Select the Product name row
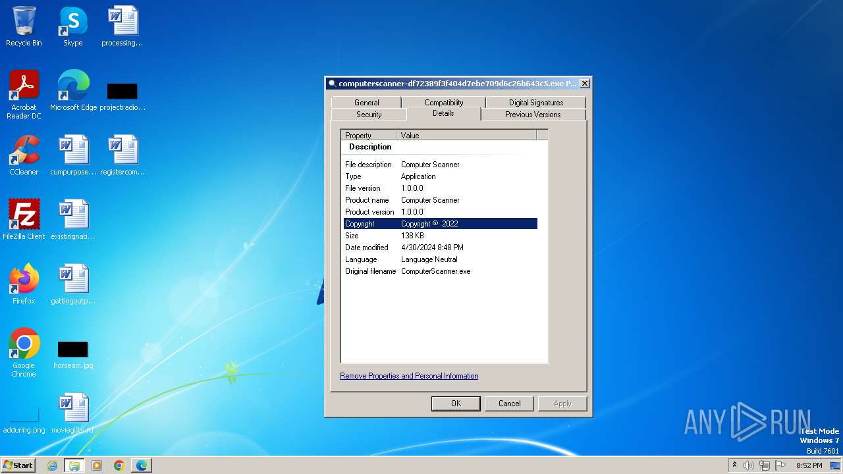Image resolution: width=843 pixels, height=474 pixels. (441, 200)
